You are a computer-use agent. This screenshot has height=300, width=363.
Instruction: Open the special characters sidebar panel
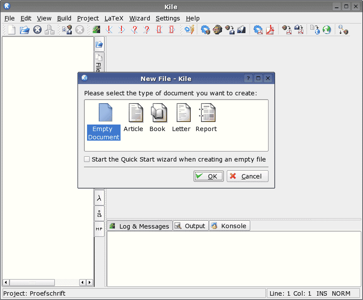click(99, 213)
